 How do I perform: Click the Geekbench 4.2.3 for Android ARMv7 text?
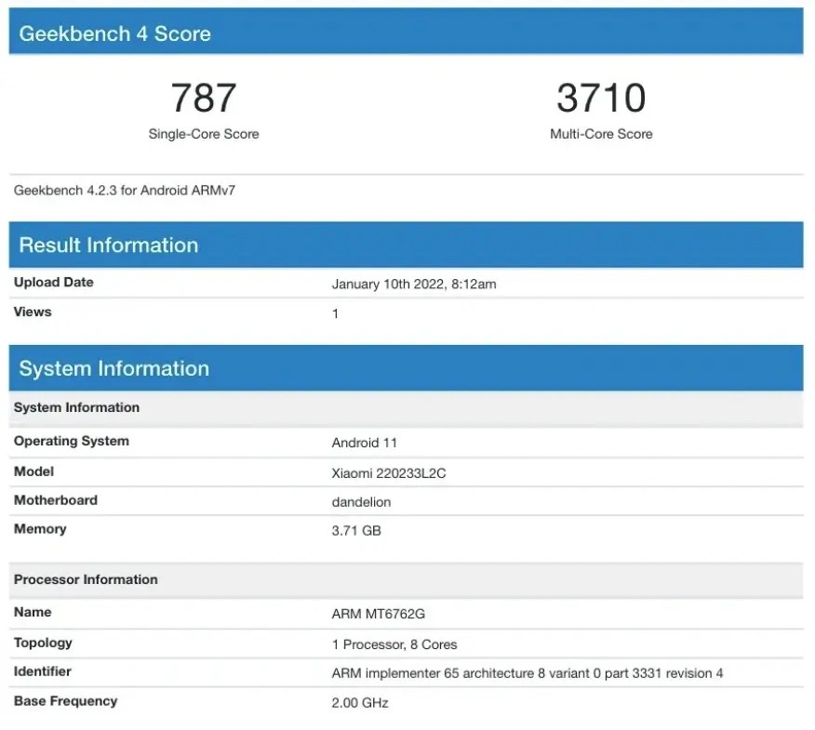[125, 190]
